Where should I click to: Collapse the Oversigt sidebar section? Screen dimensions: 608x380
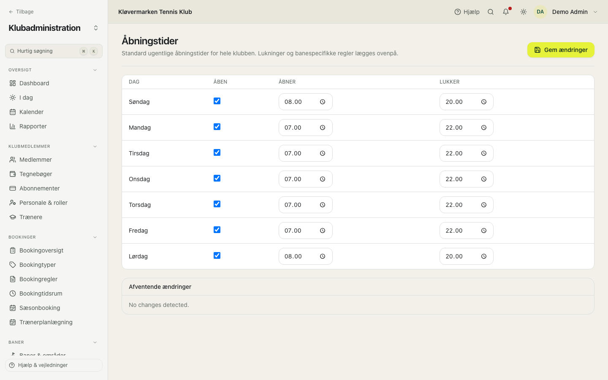(95, 70)
